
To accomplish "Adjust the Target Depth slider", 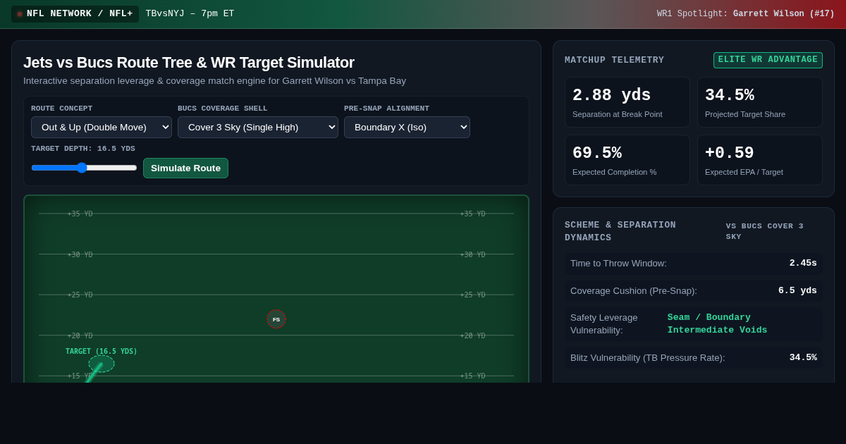I will (84, 168).
